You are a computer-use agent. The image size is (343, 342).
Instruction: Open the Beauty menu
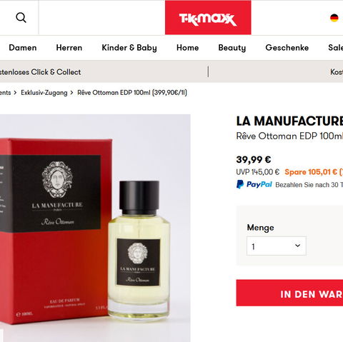click(x=232, y=48)
